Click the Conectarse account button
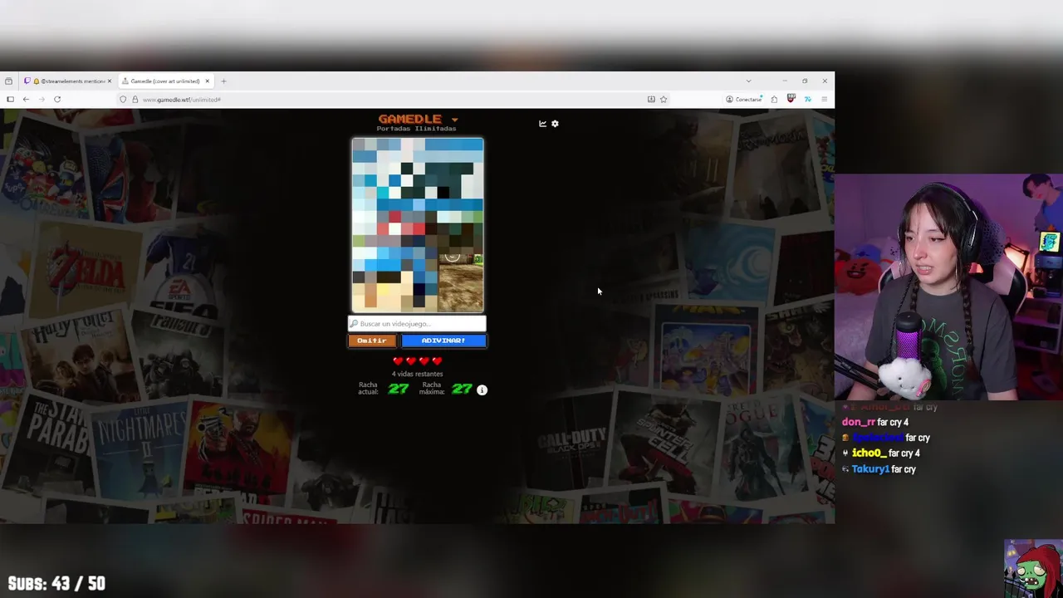Viewport: 1063px width, 598px height. [x=744, y=100]
